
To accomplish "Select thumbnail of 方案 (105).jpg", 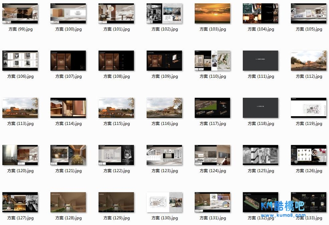I will 308,14.
